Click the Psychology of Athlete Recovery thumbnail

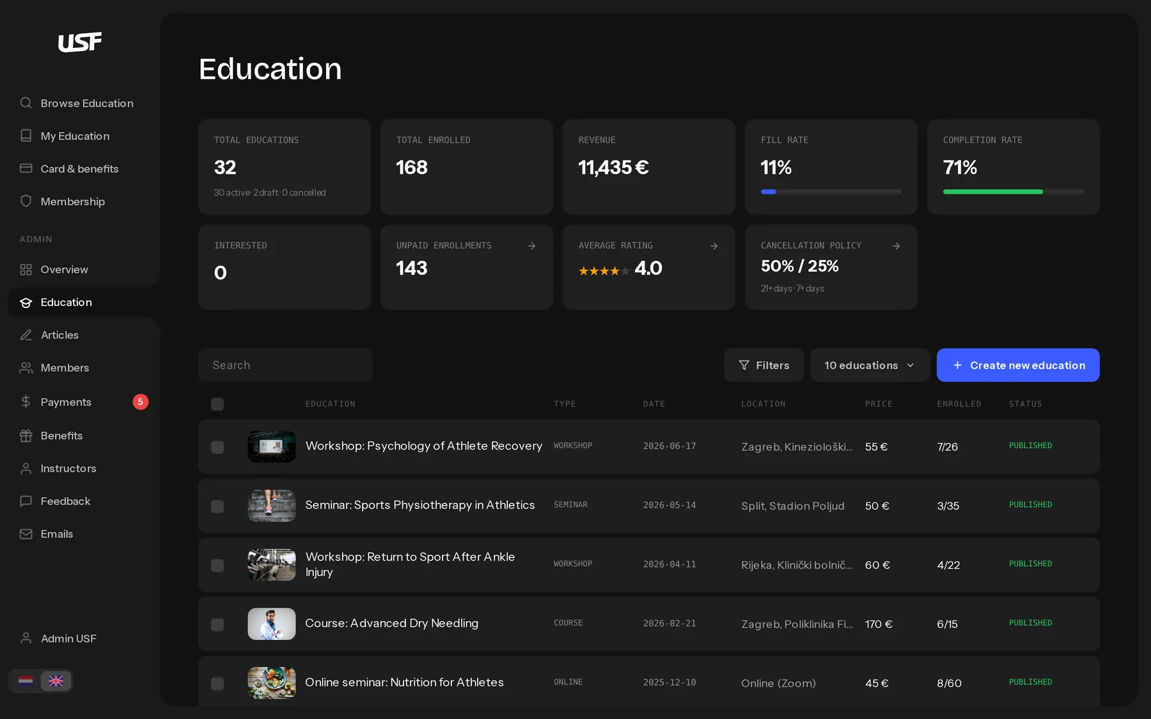click(272, 447)
